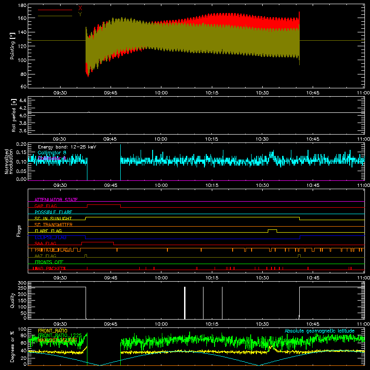370x370 pixels.
Task: Click the 'Energy band: 12-25 keV' annotation
Action: coord(67,147)
